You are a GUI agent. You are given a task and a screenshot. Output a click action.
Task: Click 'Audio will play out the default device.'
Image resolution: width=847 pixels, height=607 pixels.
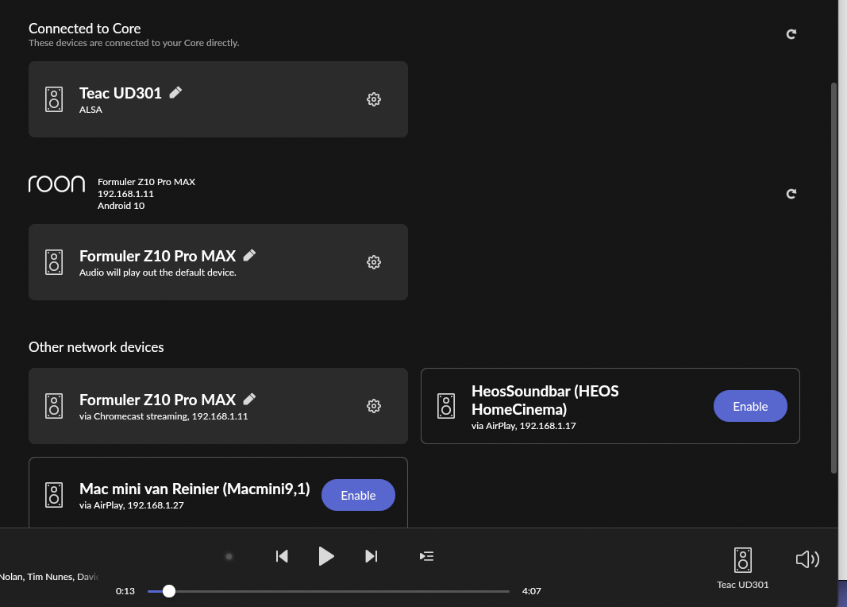pyautogui.click(x=158, y=273)
